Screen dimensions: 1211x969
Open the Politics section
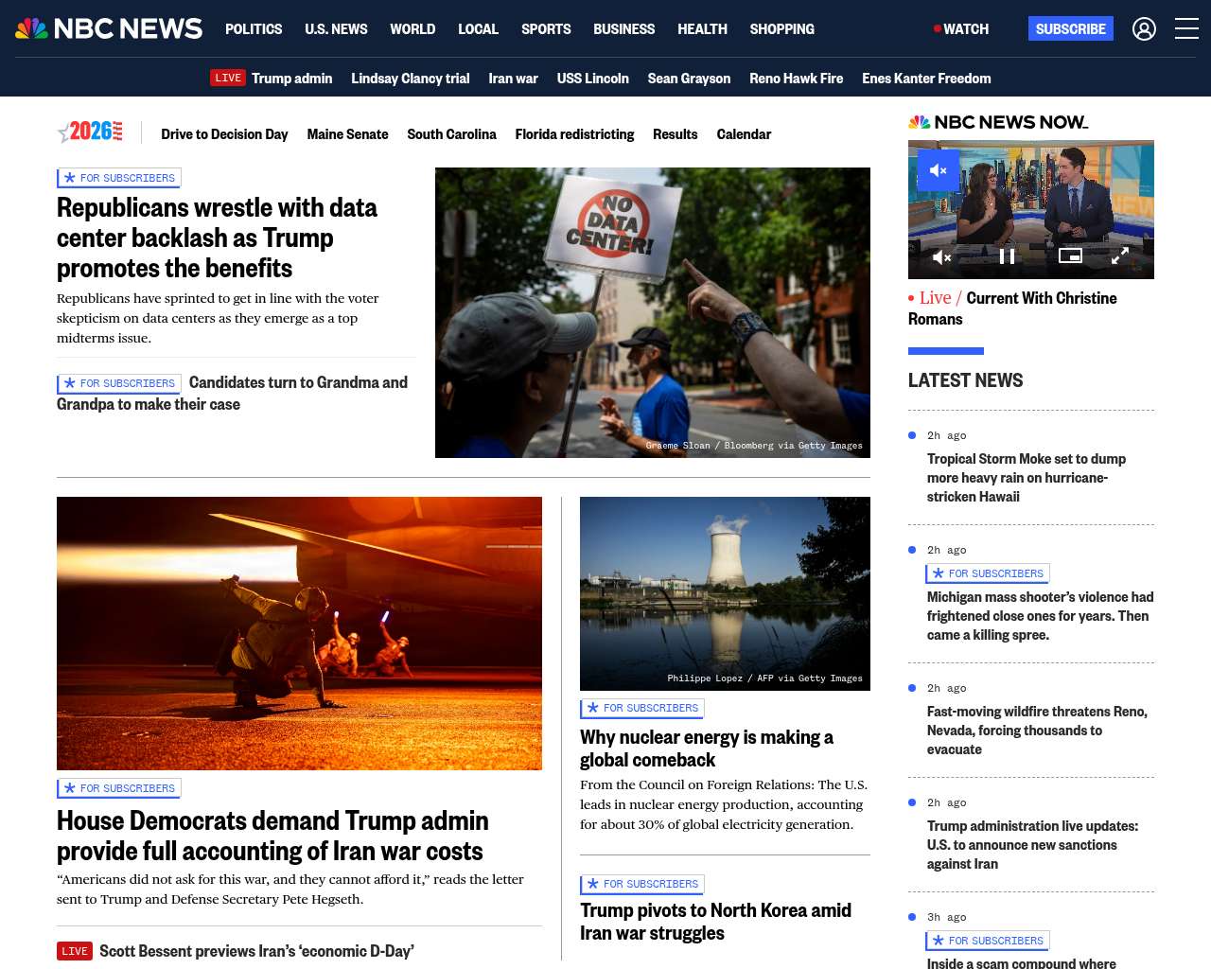coord(254,29)
